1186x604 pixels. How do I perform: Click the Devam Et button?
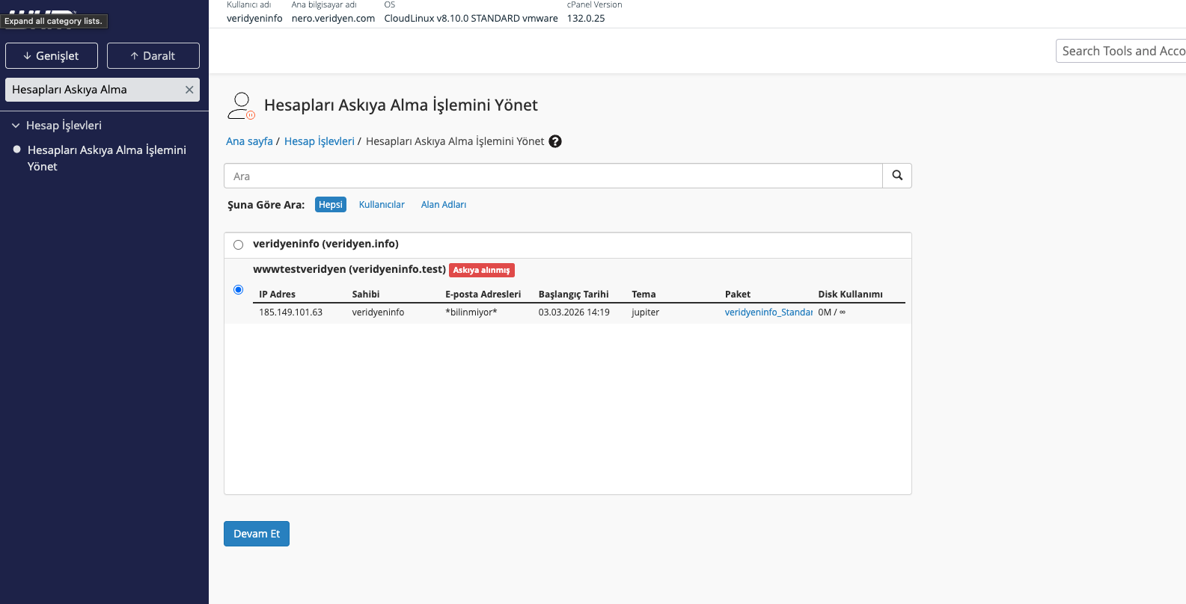coord(257,534)
